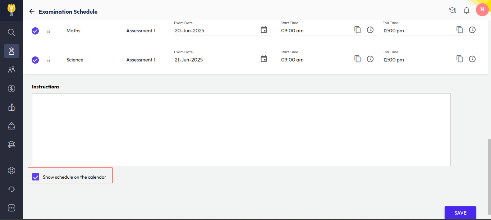Open the more options icon in sidebar
Viewport: 491px width, 220px height.
click(x=12, y=208)
